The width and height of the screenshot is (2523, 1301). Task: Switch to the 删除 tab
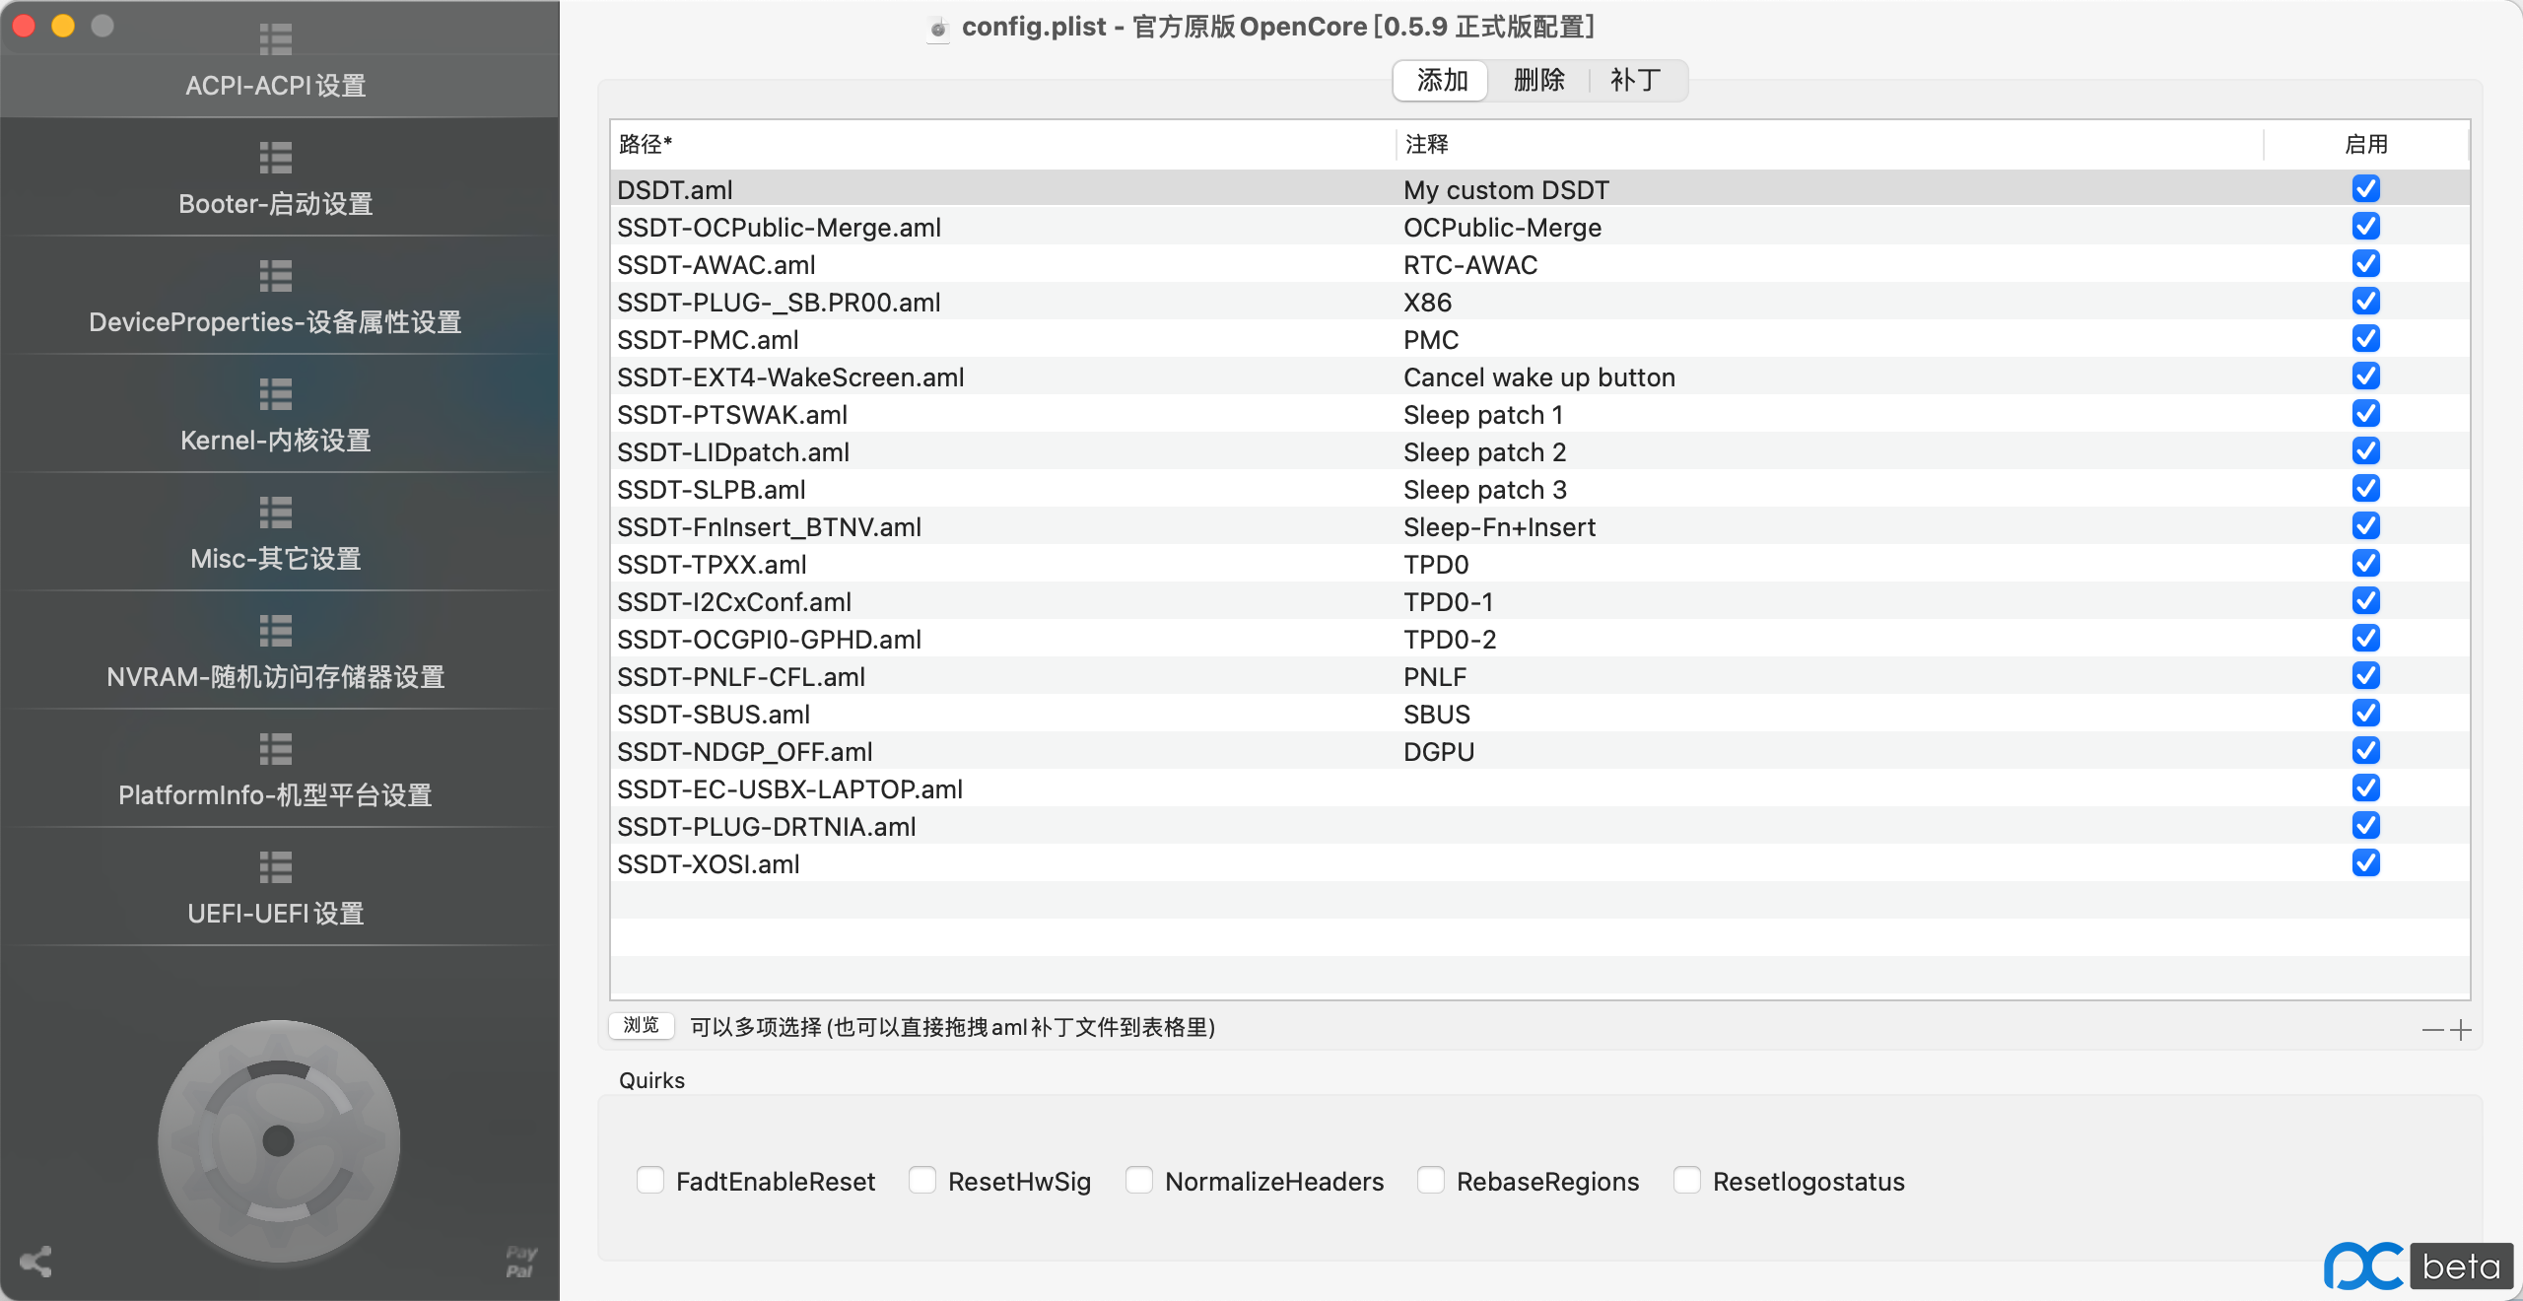pyautogui.click(x=1538, y=80)
